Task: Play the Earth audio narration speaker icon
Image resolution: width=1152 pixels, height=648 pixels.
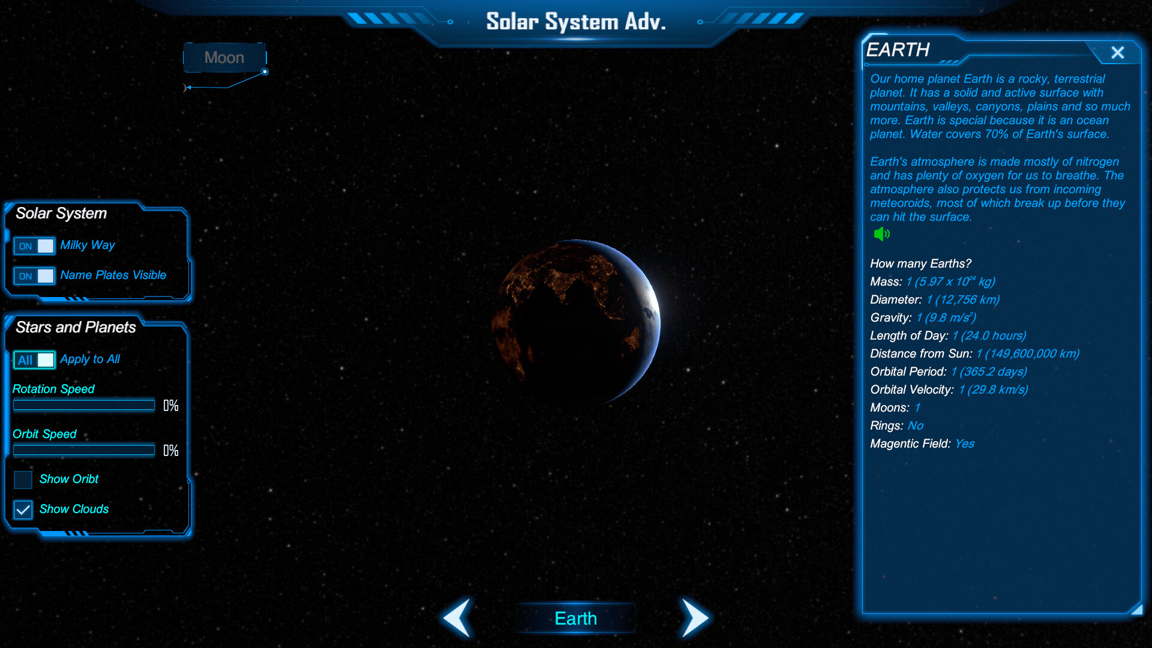Action: click(x=881, y=234)
